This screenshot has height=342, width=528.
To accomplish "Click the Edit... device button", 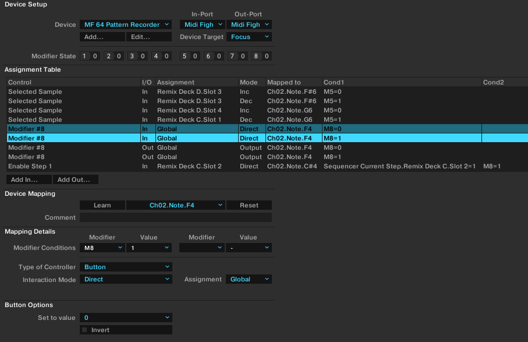I will coord(149,37).
